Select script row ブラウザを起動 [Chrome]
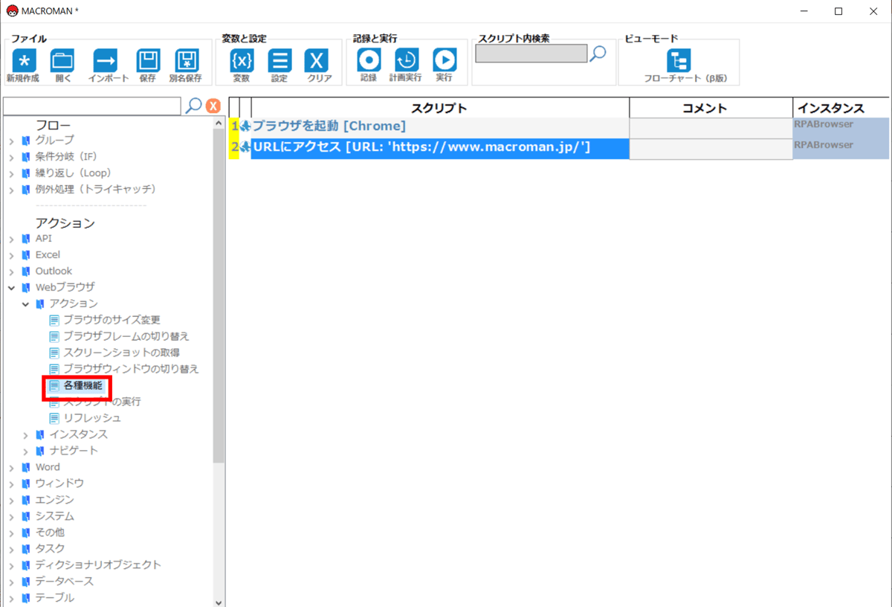 440,126
